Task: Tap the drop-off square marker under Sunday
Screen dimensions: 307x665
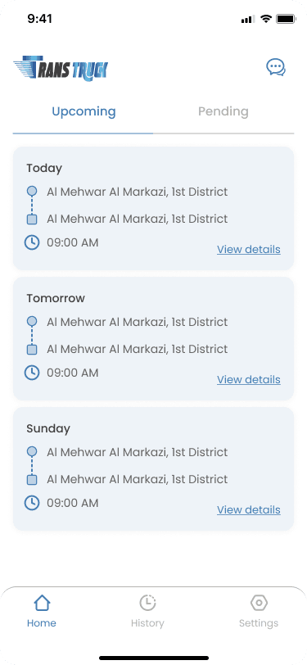Action: click(x=32, y=480)
